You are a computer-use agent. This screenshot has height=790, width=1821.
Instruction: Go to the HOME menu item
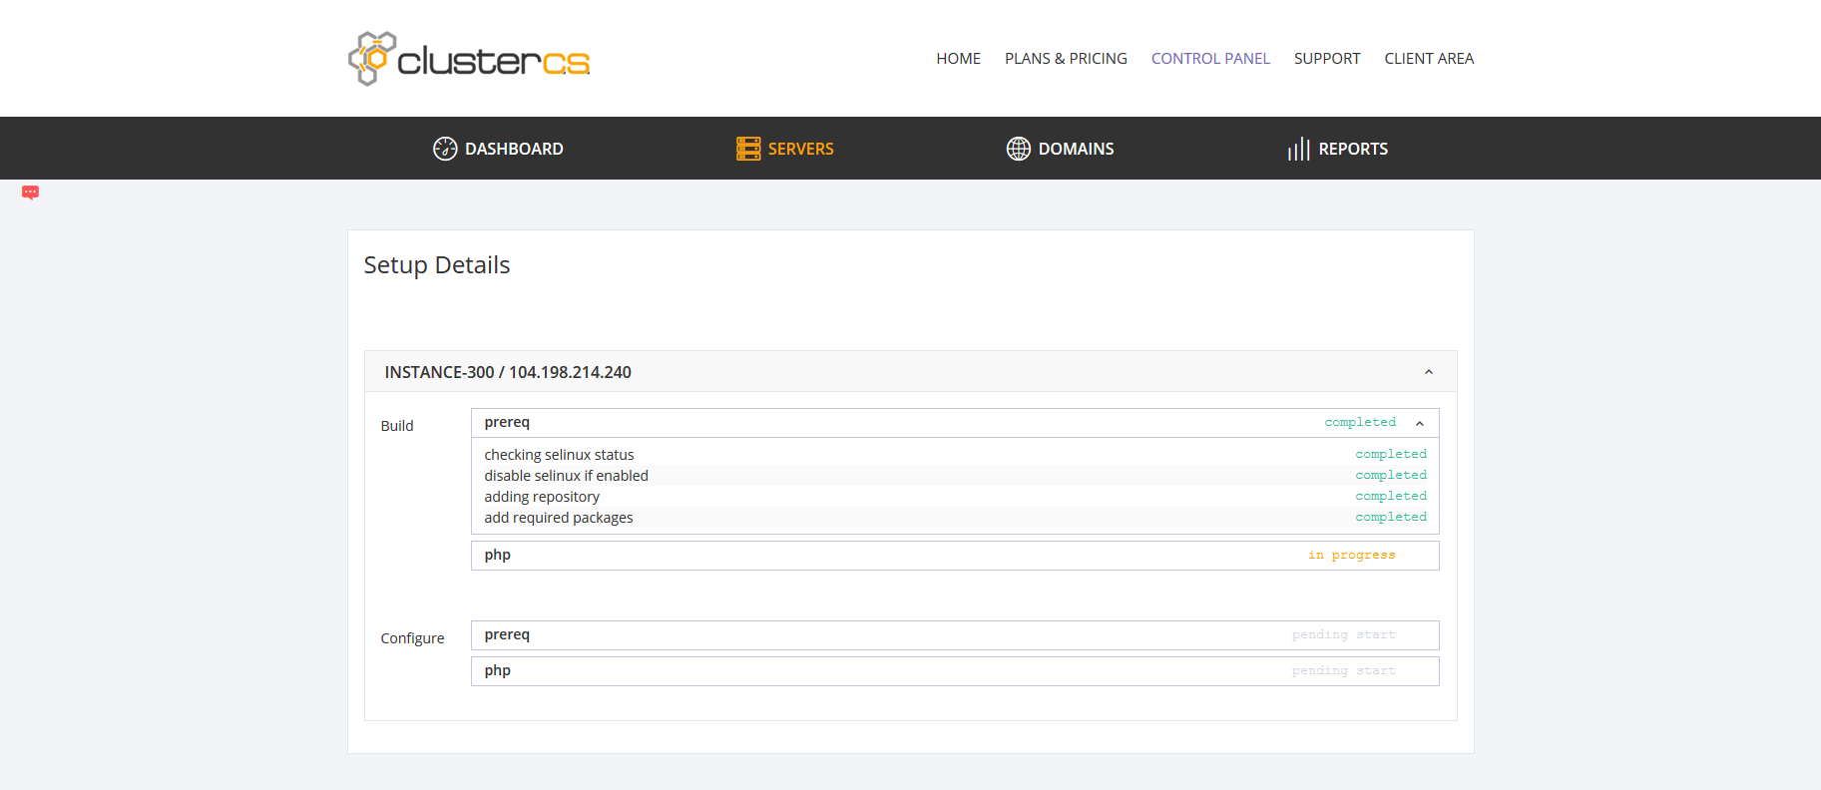[958, 59]
